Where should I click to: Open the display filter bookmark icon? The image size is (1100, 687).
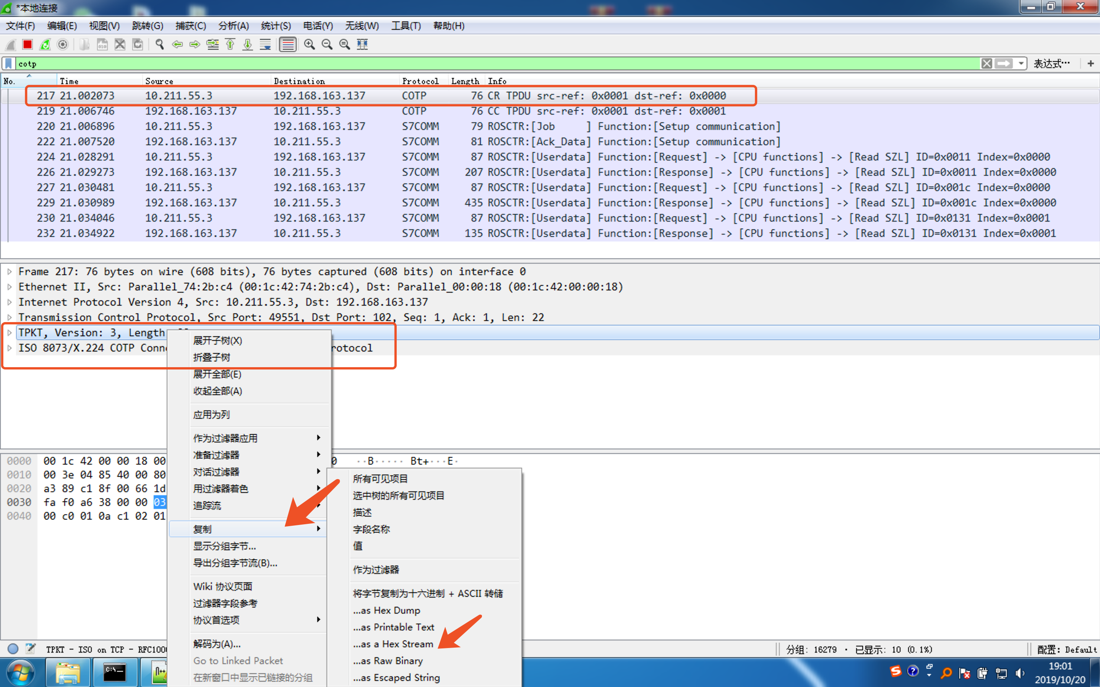(x=9, y=63)
